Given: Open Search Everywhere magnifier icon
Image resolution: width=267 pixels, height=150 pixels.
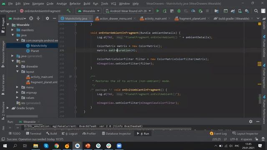Looking at the screenshot, I should click(256, 11).
